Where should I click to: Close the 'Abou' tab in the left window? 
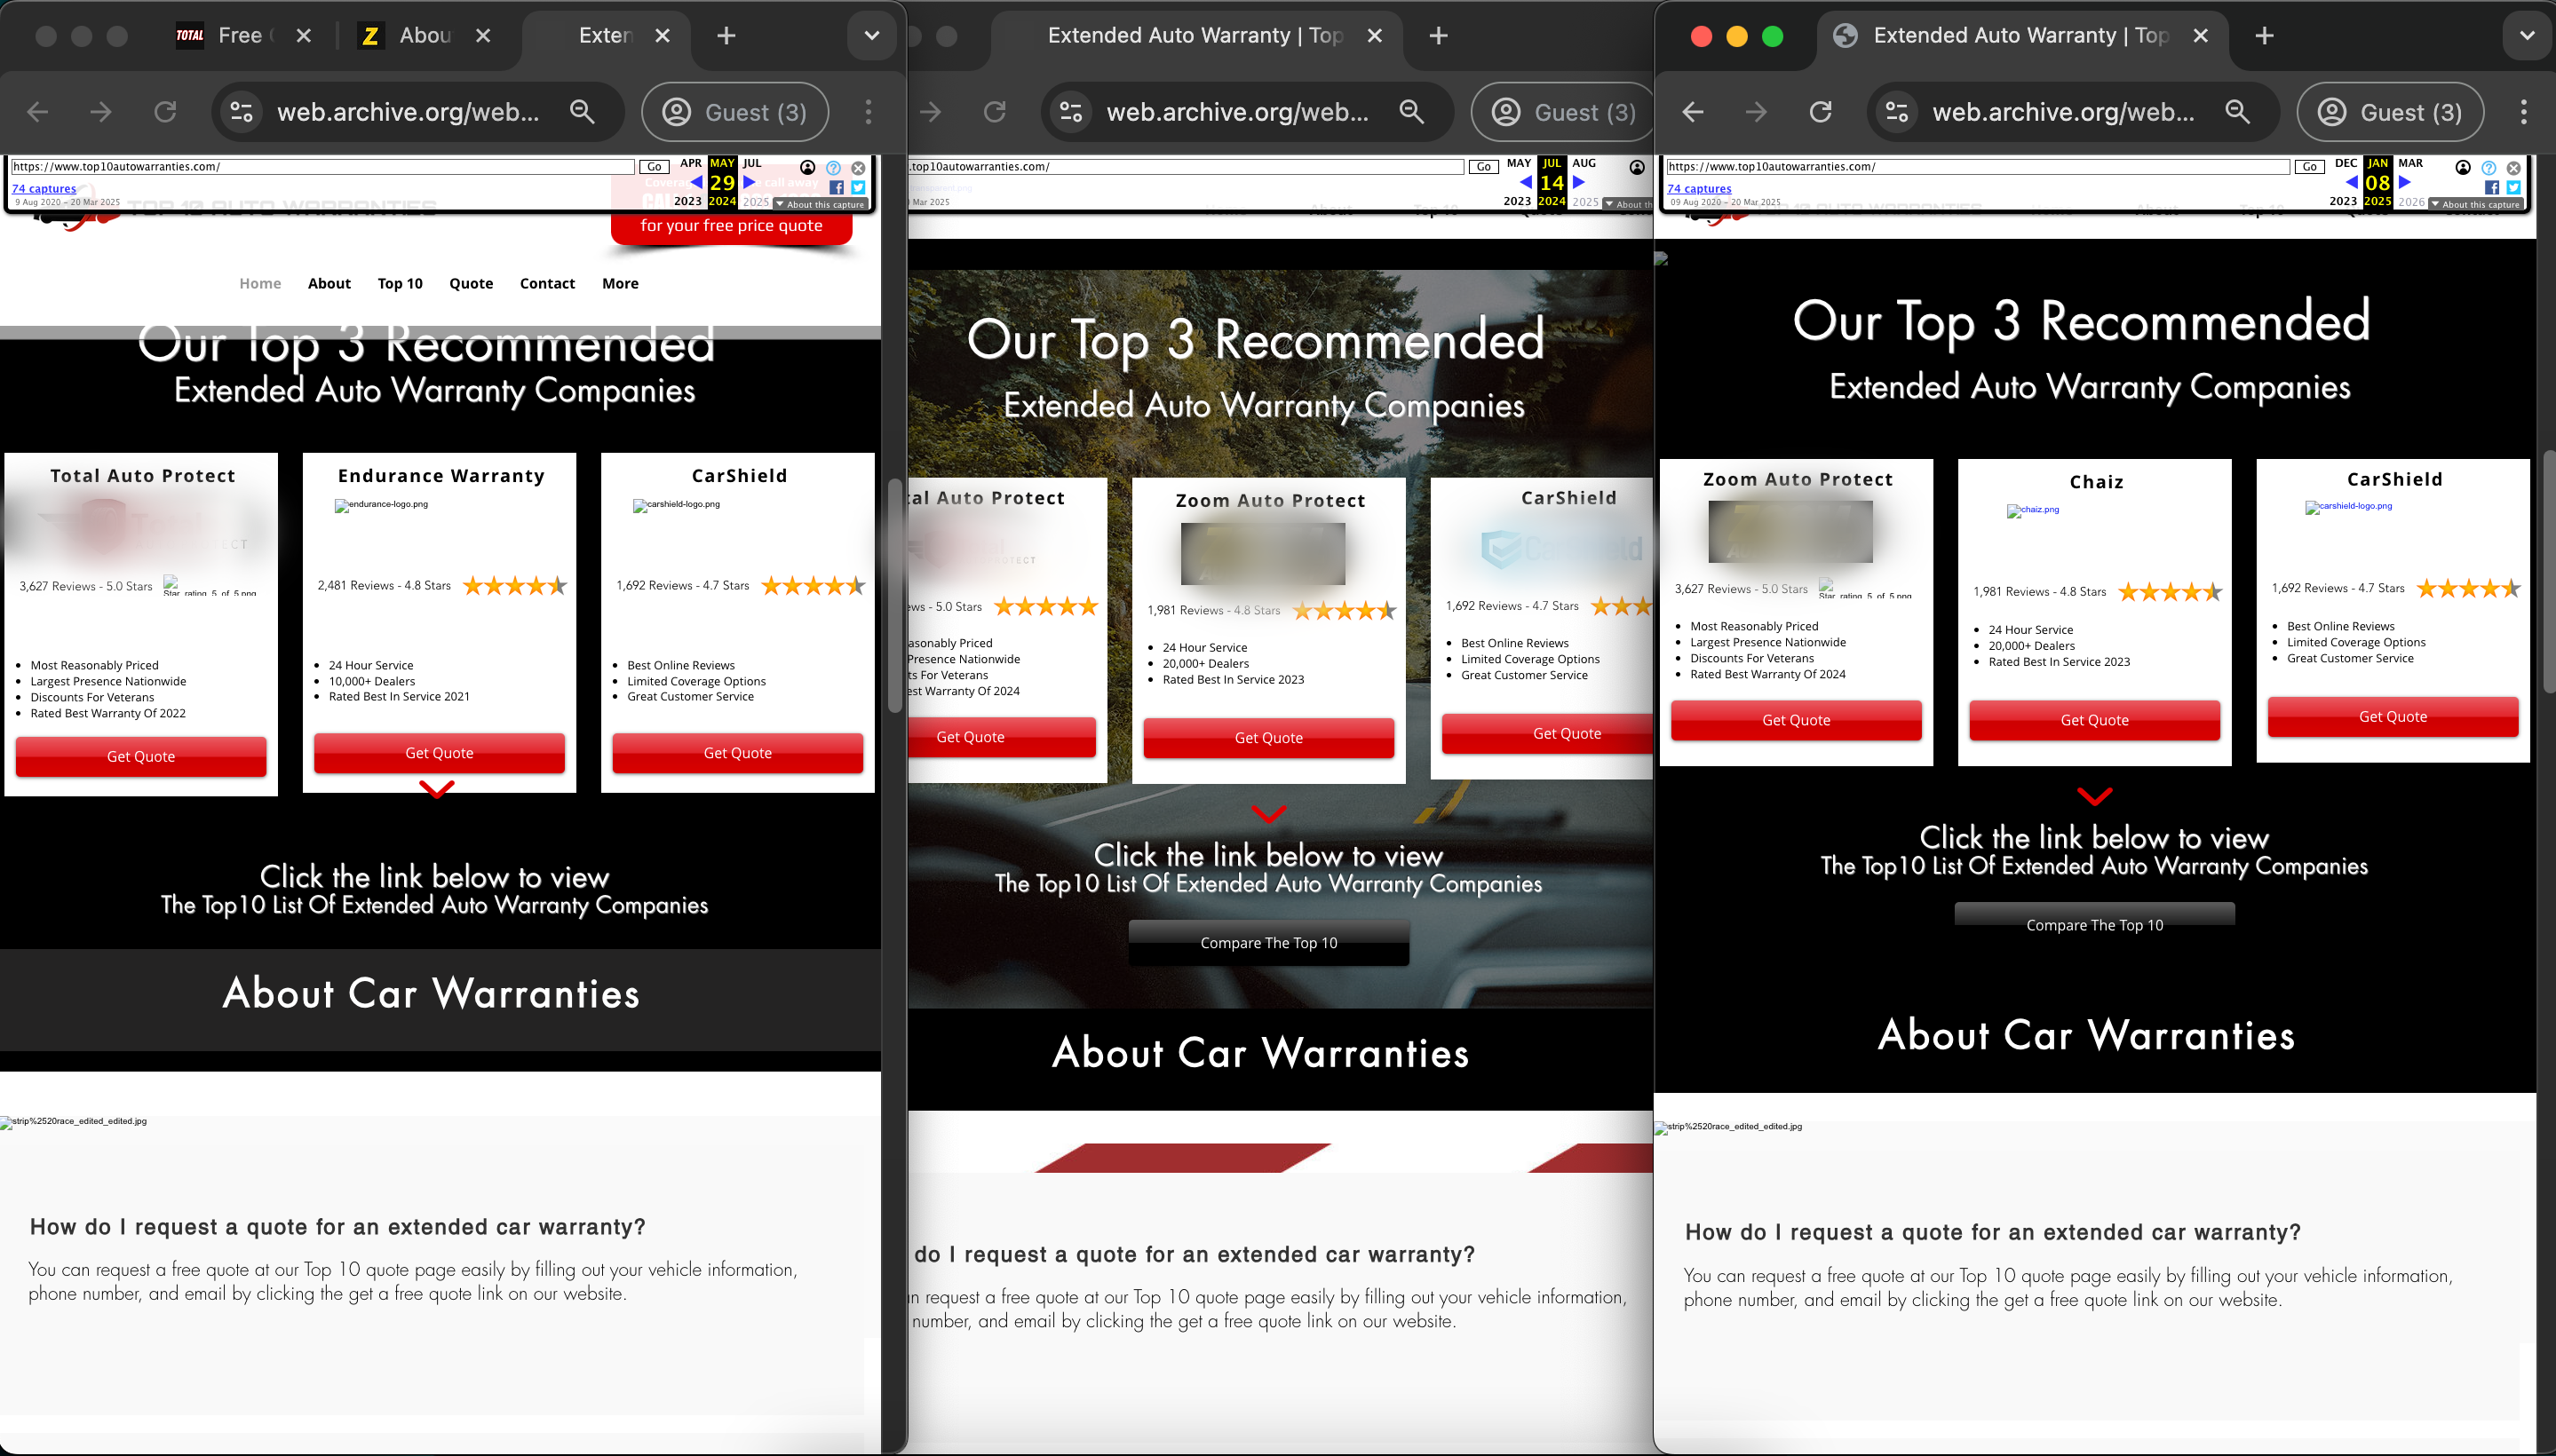coord(483,36)
